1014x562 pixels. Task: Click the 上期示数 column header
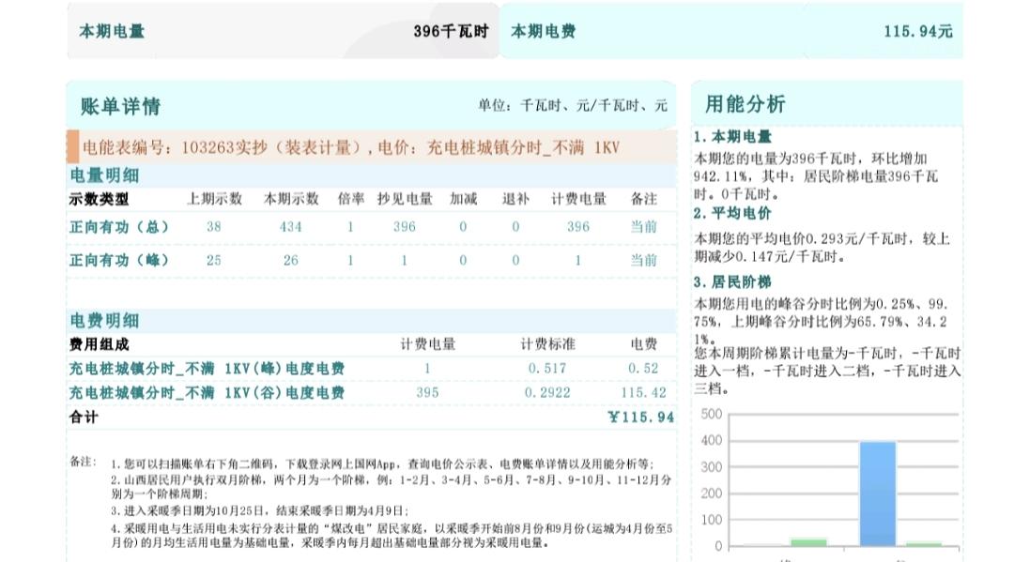(214, 199)
